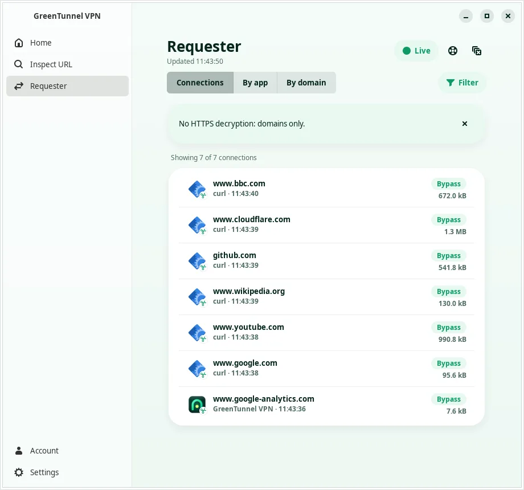Click the 95.6 kB size value

coord(454,375)
